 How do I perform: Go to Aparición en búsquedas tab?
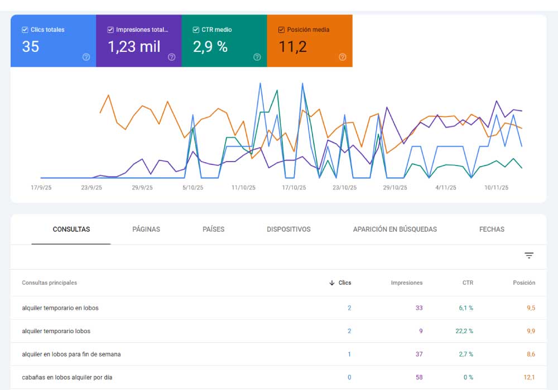click(x=395, y=230)
